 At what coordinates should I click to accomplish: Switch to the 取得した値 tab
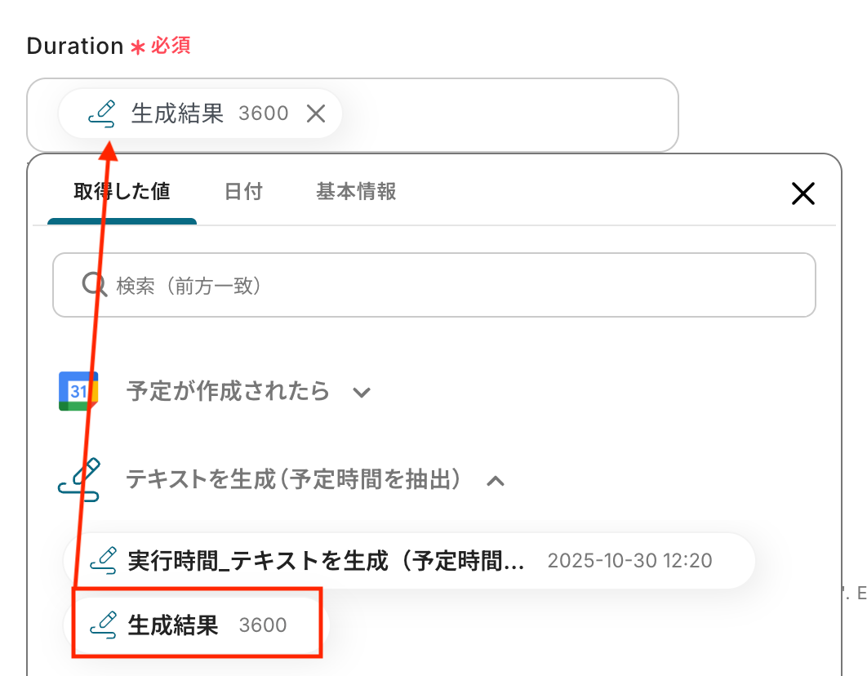coord(122,192)
